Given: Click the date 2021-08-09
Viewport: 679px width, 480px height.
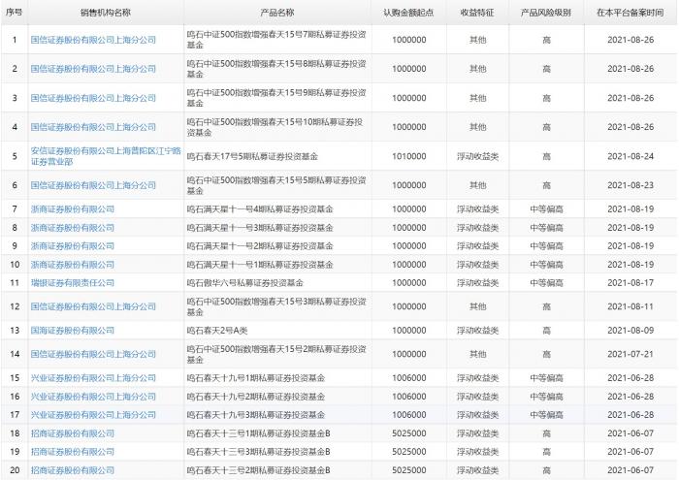Looking at the screenshot, I should coord(630,331).
